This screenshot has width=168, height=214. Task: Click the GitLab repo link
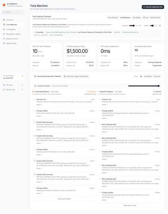tap(13, 90)
